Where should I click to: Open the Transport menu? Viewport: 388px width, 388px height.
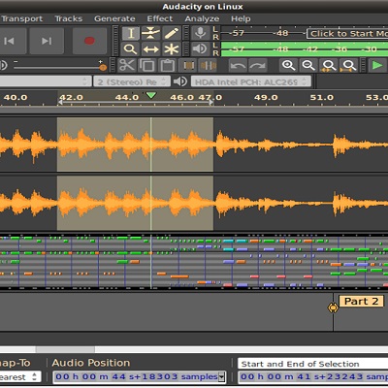click(21, 18)
